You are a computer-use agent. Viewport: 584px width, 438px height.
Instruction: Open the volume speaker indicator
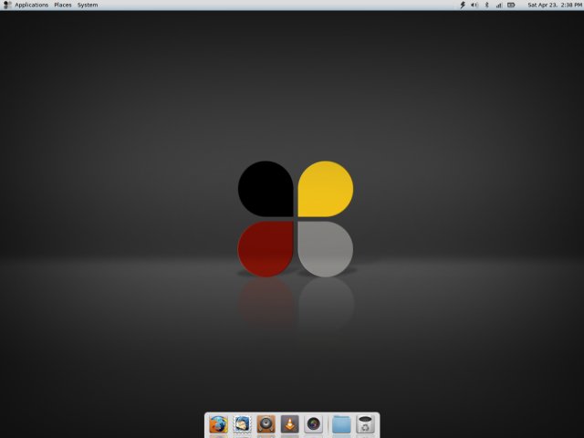tap(474, 5)
